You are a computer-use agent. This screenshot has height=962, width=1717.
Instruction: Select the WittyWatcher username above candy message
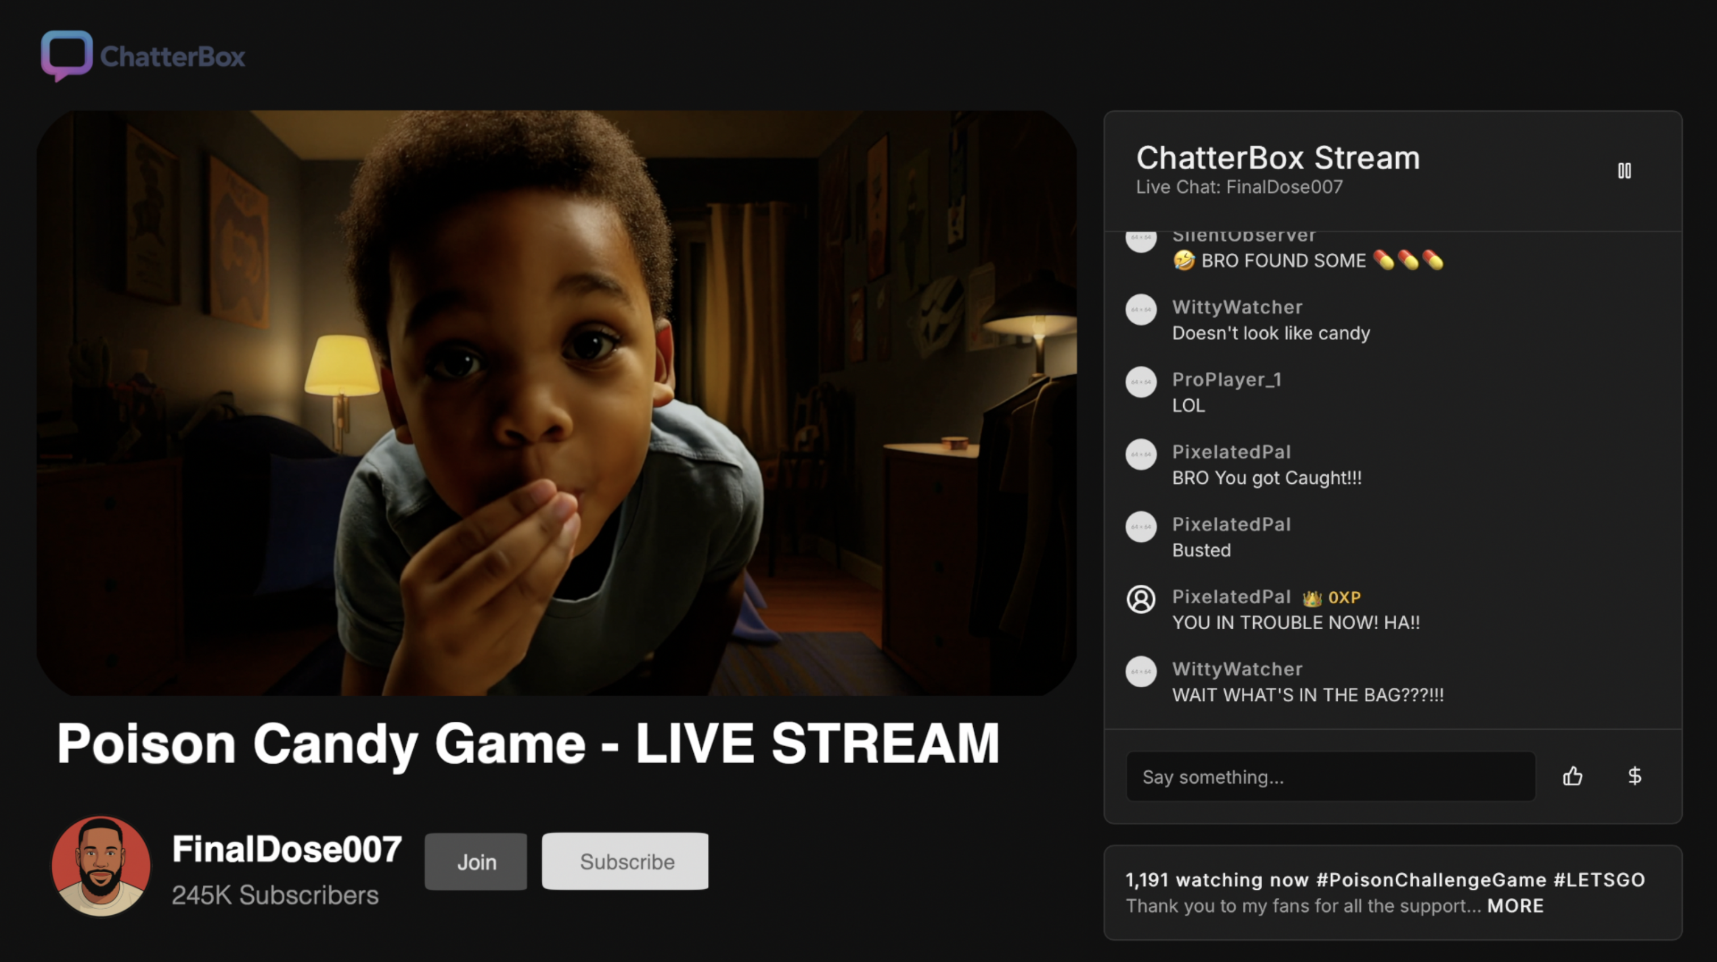tap(1237, 307)
